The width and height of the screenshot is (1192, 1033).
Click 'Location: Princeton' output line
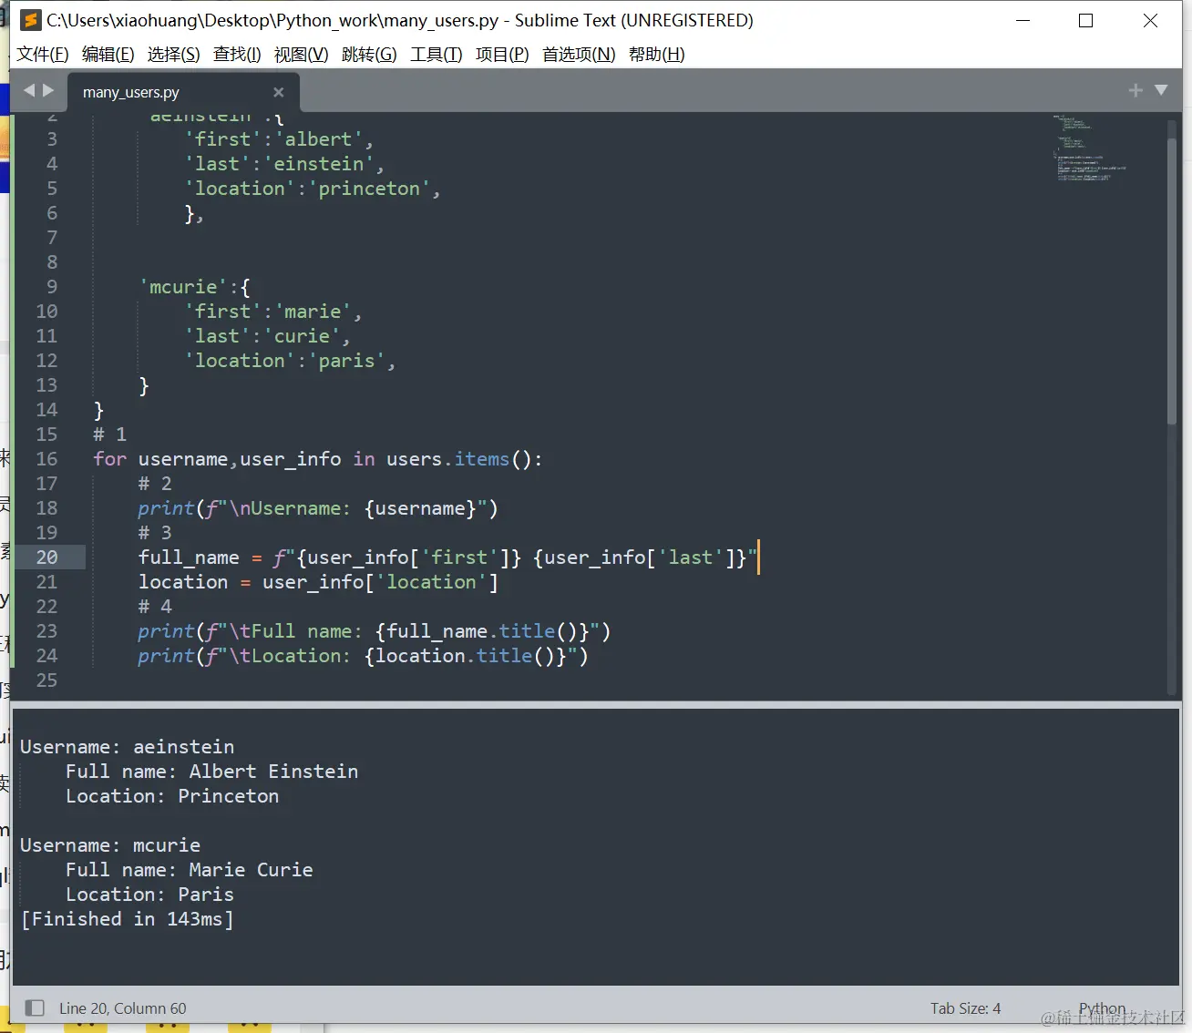(172, 796)
